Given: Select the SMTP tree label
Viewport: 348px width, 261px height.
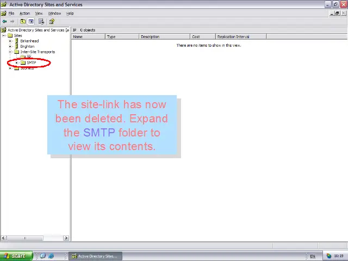Looking at the screenshot, I should click(32, 63).
